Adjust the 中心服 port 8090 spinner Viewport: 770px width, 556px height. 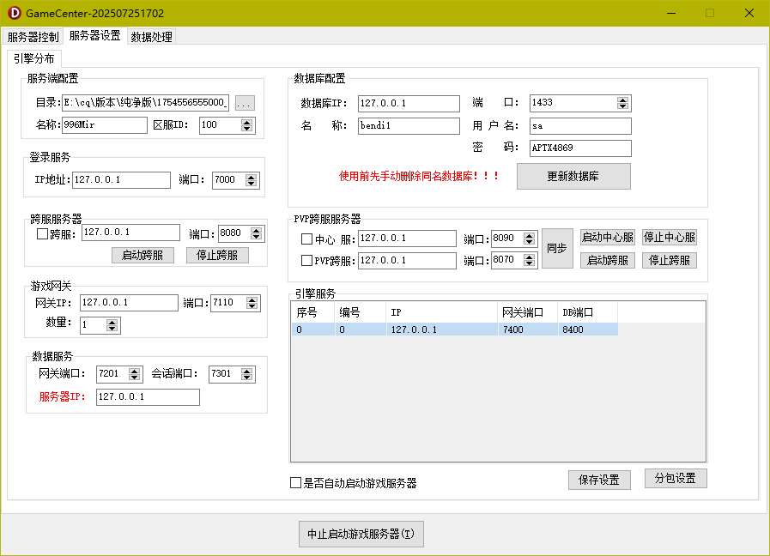tap(529, 239)
